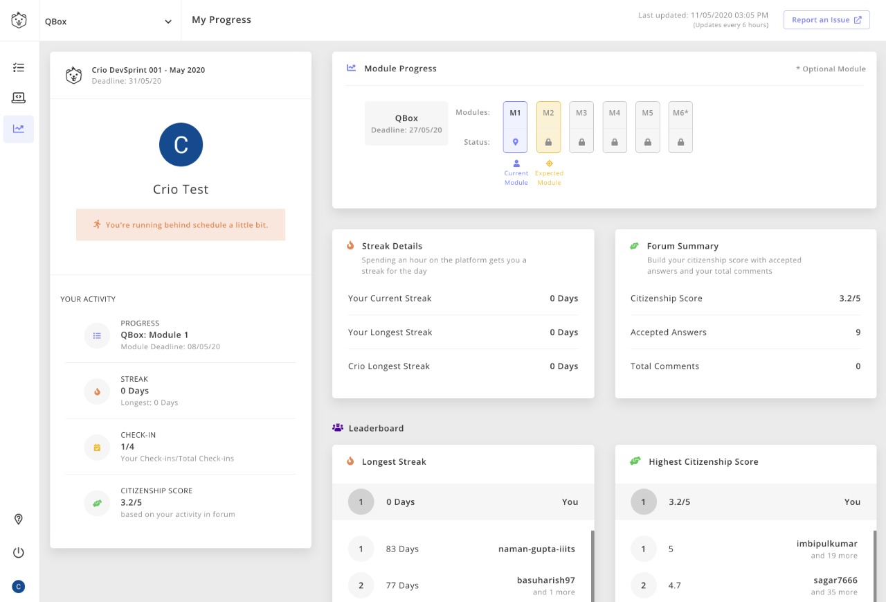
Task: Click the '1/4' check-in value
Action: coord(127,447)
